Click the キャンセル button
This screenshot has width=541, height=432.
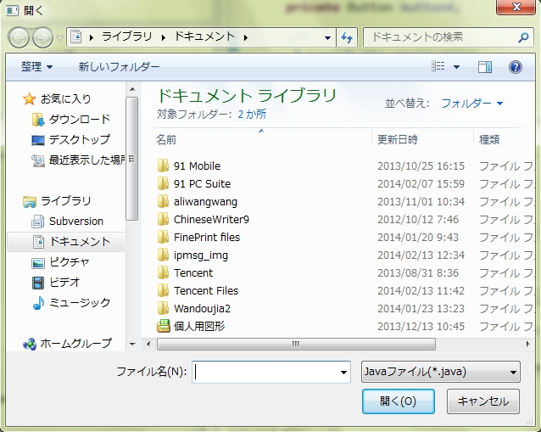pos(482,401)
